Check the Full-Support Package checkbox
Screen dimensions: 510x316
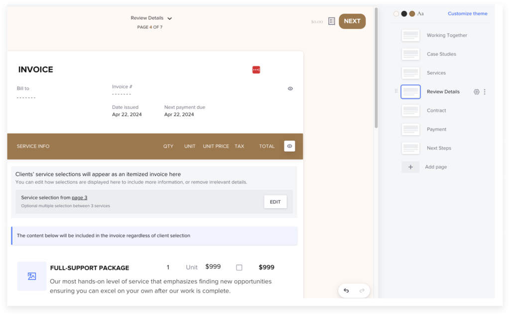pyautogui.click(x=239, y=267)
